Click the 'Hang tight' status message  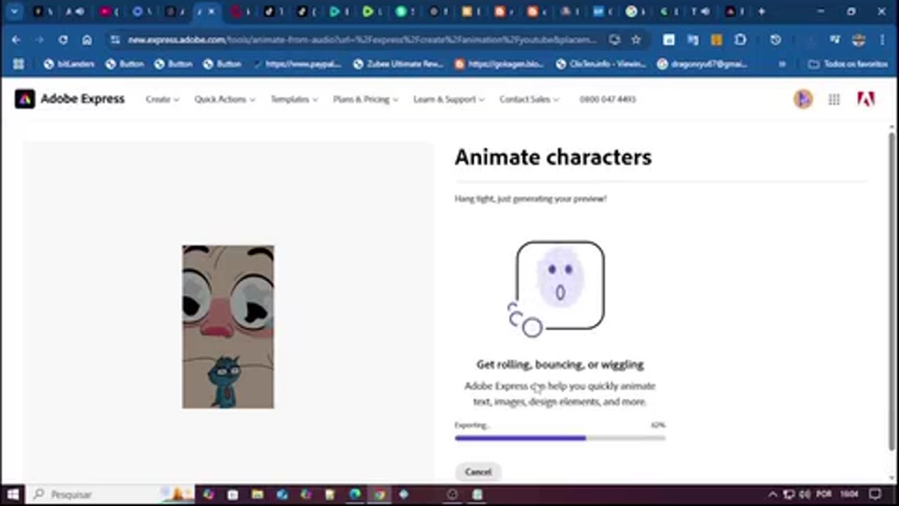[x=530, y=199]
